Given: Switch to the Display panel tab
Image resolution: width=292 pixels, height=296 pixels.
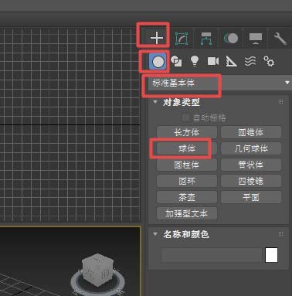Looking at the screenshot, I should (x=256, y=39).
